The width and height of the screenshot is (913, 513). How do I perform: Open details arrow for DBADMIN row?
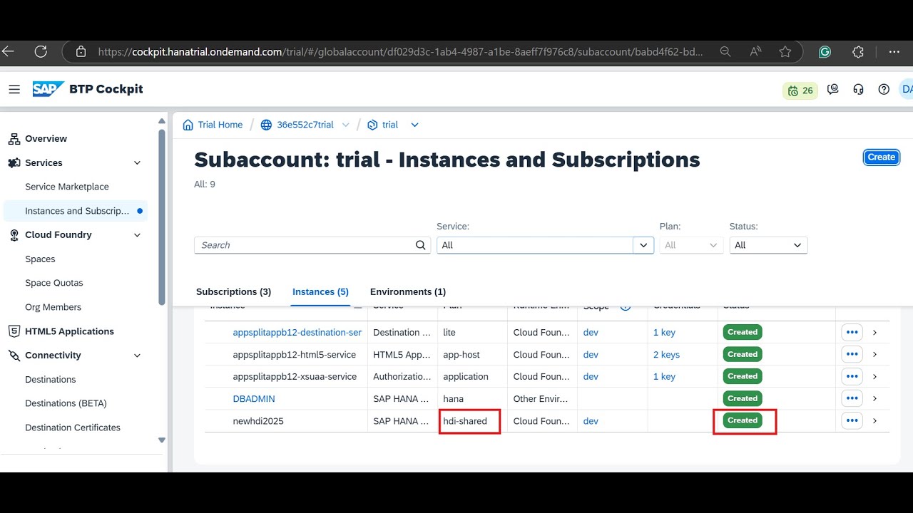pyautogui.click(x=875, y=399)
